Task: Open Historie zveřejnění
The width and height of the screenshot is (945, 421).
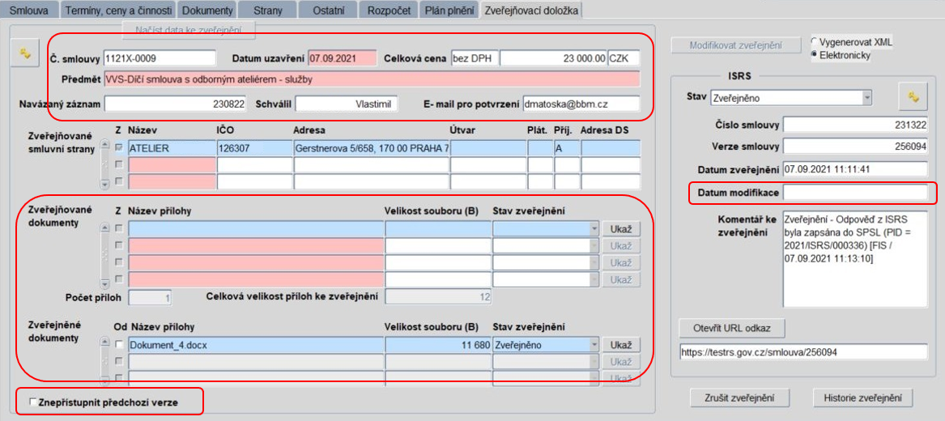Action: pyautogui.click(x=862, y=398)
